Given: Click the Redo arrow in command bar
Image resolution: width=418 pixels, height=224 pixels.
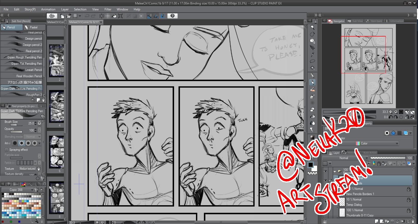Looking at the screenshot, I should (x=93, y=16).
